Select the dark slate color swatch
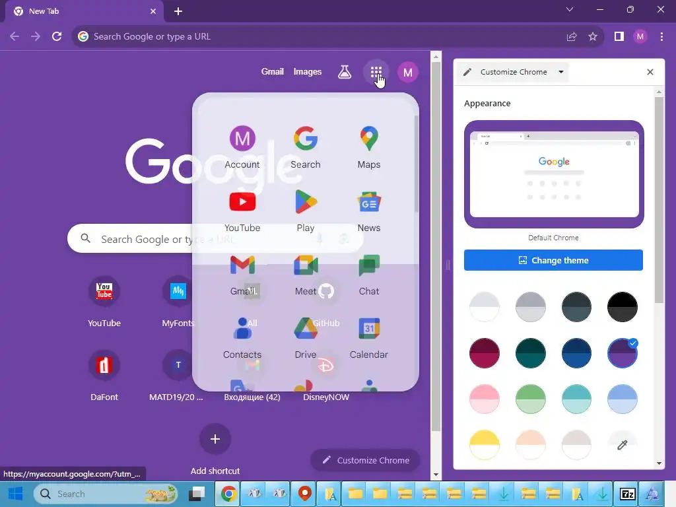The height and width of the screenshot is (507, 676). (x=576, y=307)
